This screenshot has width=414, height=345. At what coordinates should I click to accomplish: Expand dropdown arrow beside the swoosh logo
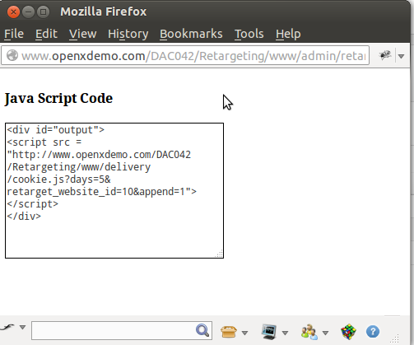(x=22, y=327)
